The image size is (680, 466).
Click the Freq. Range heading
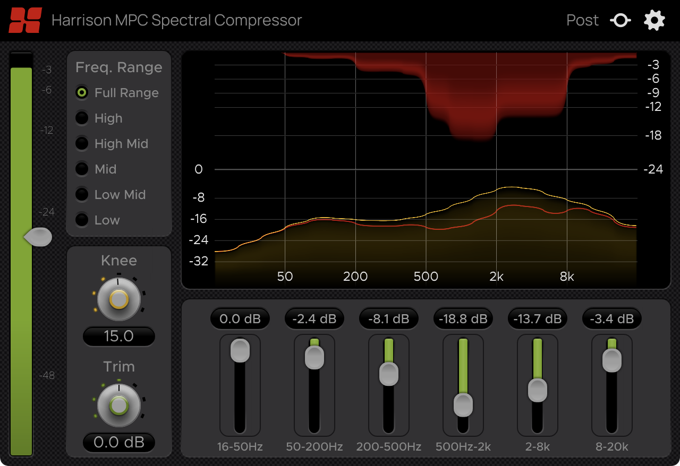point(119,68)
